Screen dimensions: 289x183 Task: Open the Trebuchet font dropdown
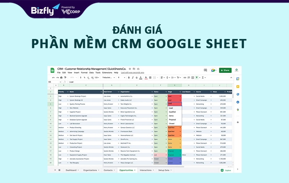click(x=108, y=77)
